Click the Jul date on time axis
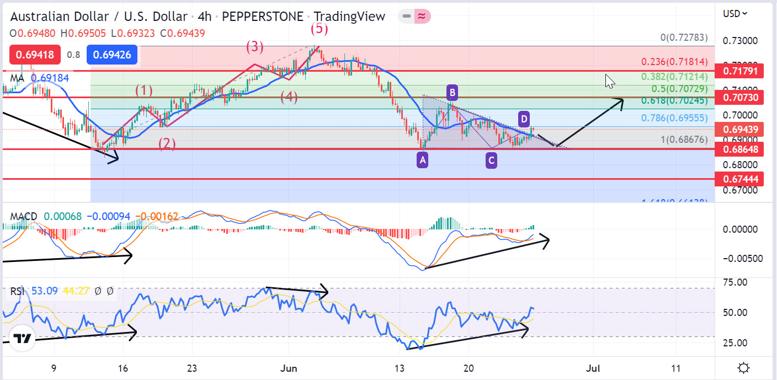Screen dimensions: 777x380 [594, 368]
